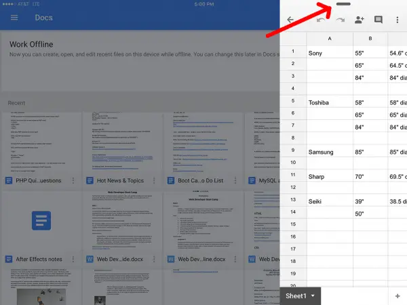Open the Web Dev...ide.docx thumbnail
Screen dimensions: 407x305
(x=123, y=221)
